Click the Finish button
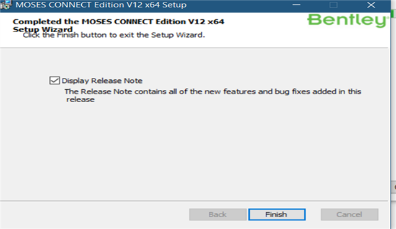 tap(277, 214)
